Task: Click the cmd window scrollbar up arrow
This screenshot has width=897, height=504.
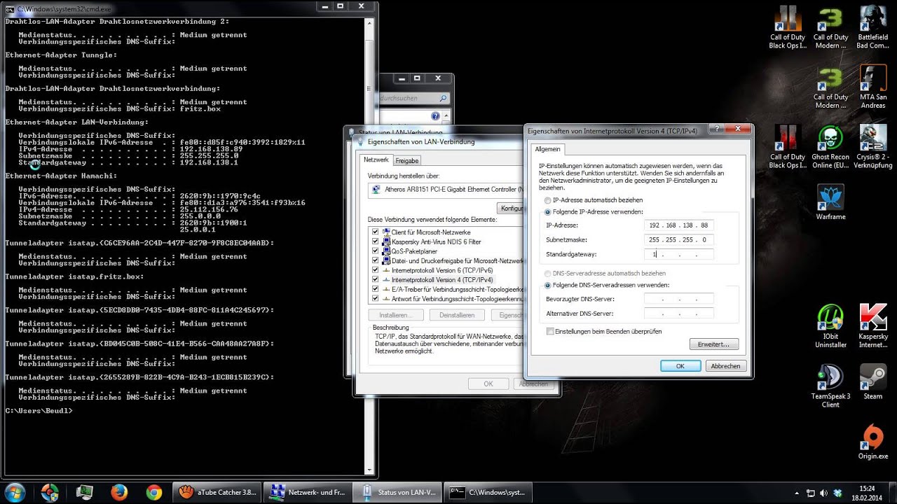Action: (x=371, y=23)
